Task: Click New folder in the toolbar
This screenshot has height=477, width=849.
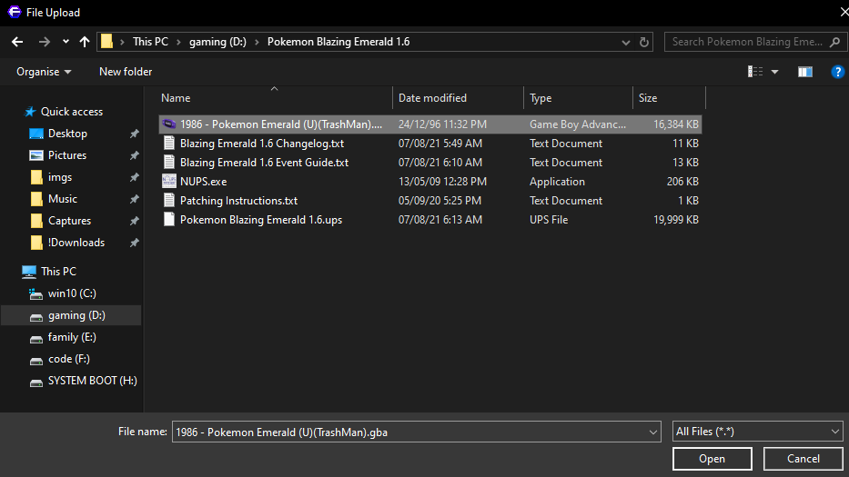Action: [x=126, y=72]
